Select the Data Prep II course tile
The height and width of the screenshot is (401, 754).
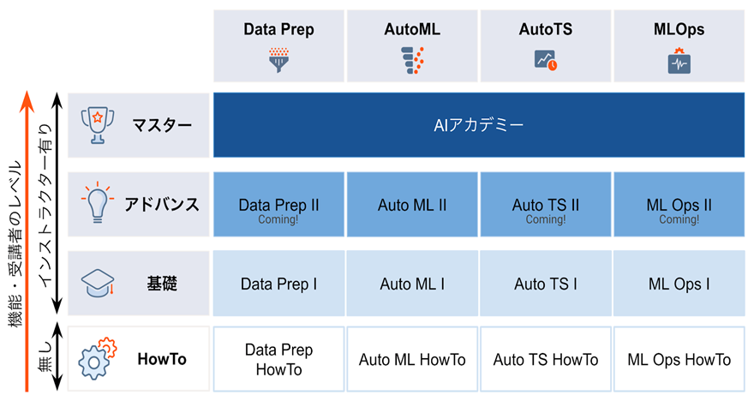click(x=279, y=204)
